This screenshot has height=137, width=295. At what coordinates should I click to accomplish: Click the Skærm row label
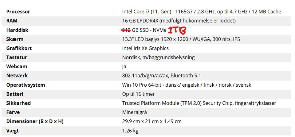click(x=15, y=39)
